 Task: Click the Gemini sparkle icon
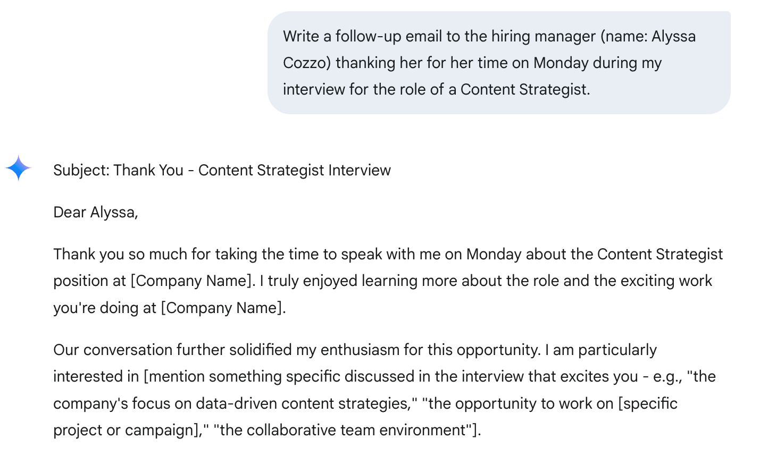(x=19, y=168)
